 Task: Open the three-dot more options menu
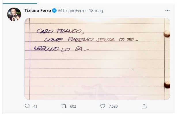click(167, 10)
